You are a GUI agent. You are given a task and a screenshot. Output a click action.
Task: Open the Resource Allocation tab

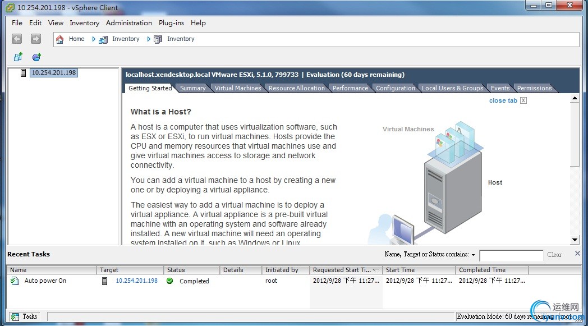click(297, 88)
